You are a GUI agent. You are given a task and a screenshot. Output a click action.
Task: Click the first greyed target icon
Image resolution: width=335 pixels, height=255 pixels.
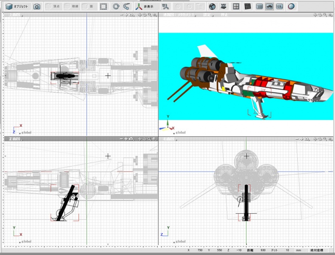point(178,7)
